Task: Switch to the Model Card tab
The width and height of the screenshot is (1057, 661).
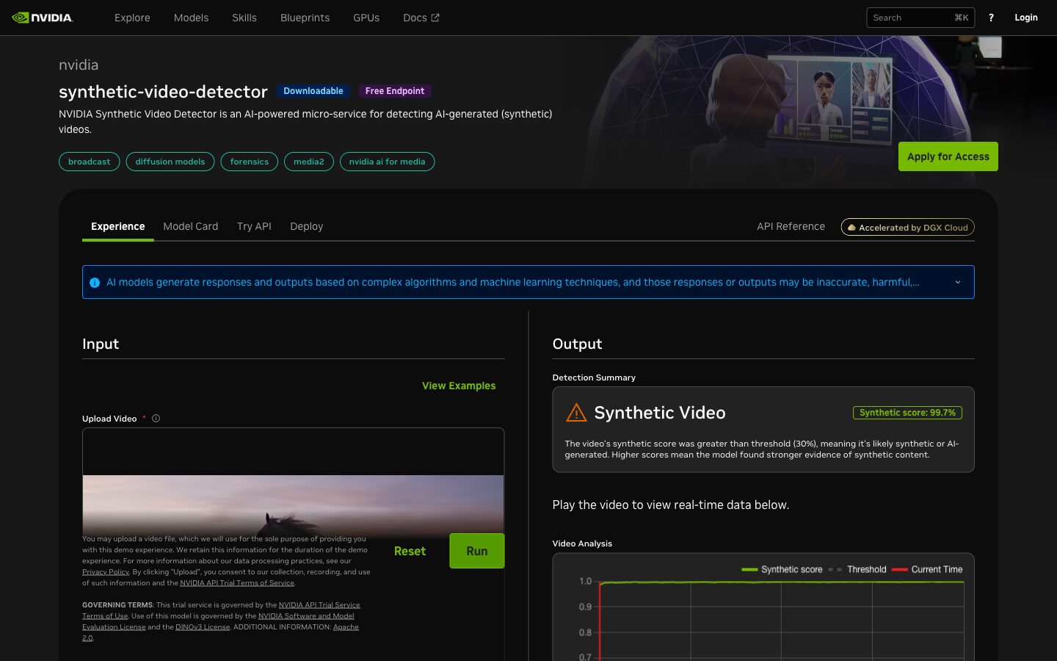Action: click(x=190, y=226)
